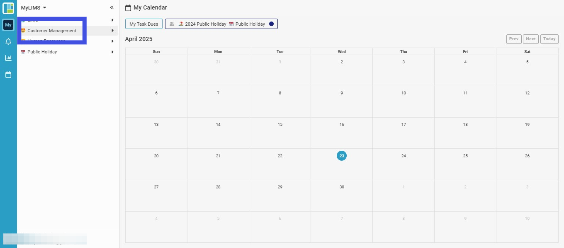Image resolution: width=564 pixels, height=248 pixels.
Task: Click the My Calendar heading
Action: 150,7
